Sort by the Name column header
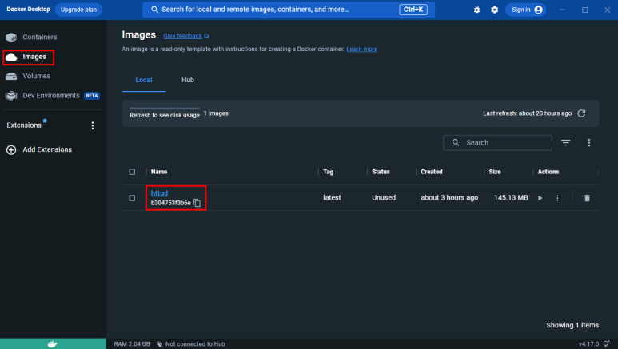The height and width of the screenshot is (349, 618). pos(159,172)
